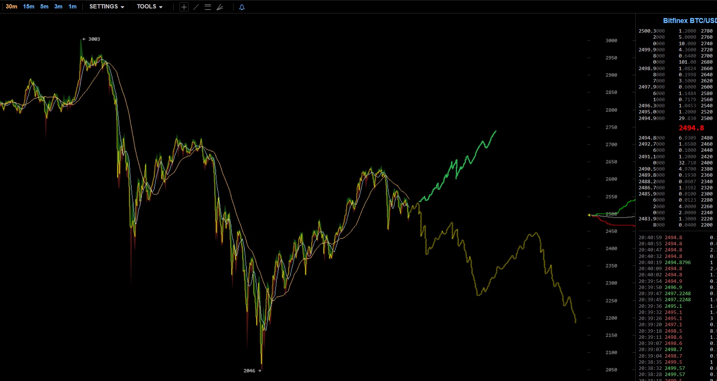Select the crosshair cursor tool
The image size is (717, 381).
click(184, 7)
